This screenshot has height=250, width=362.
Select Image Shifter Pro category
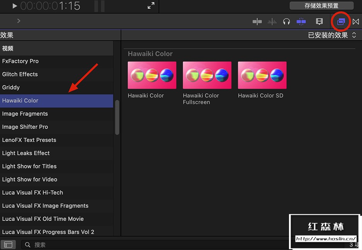pyautogui.click(x=56, y=127)
